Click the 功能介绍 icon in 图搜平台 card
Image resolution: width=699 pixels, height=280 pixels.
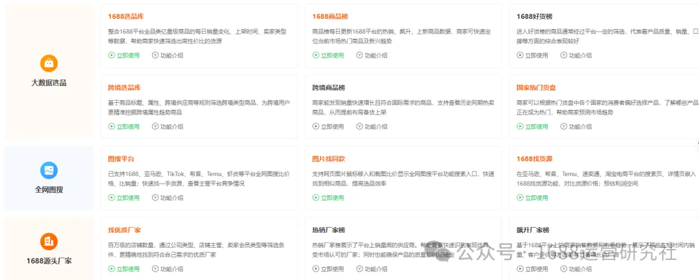[x=155, y=198]
